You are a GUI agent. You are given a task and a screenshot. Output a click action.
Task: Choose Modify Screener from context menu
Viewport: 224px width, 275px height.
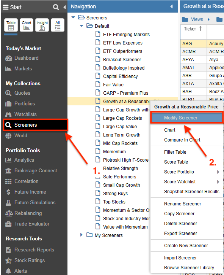tap(186, 118)
